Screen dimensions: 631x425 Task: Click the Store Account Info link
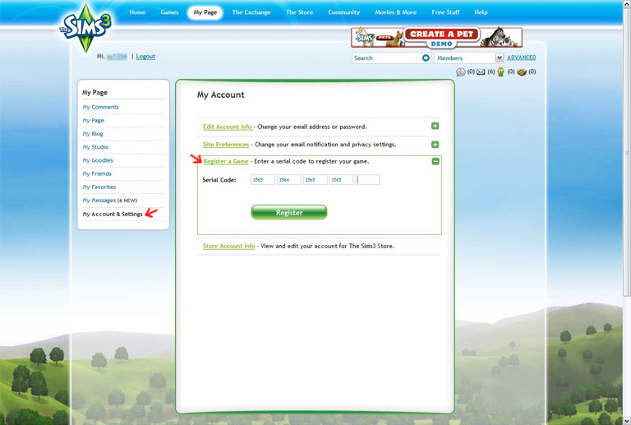(x=228, y=246)
